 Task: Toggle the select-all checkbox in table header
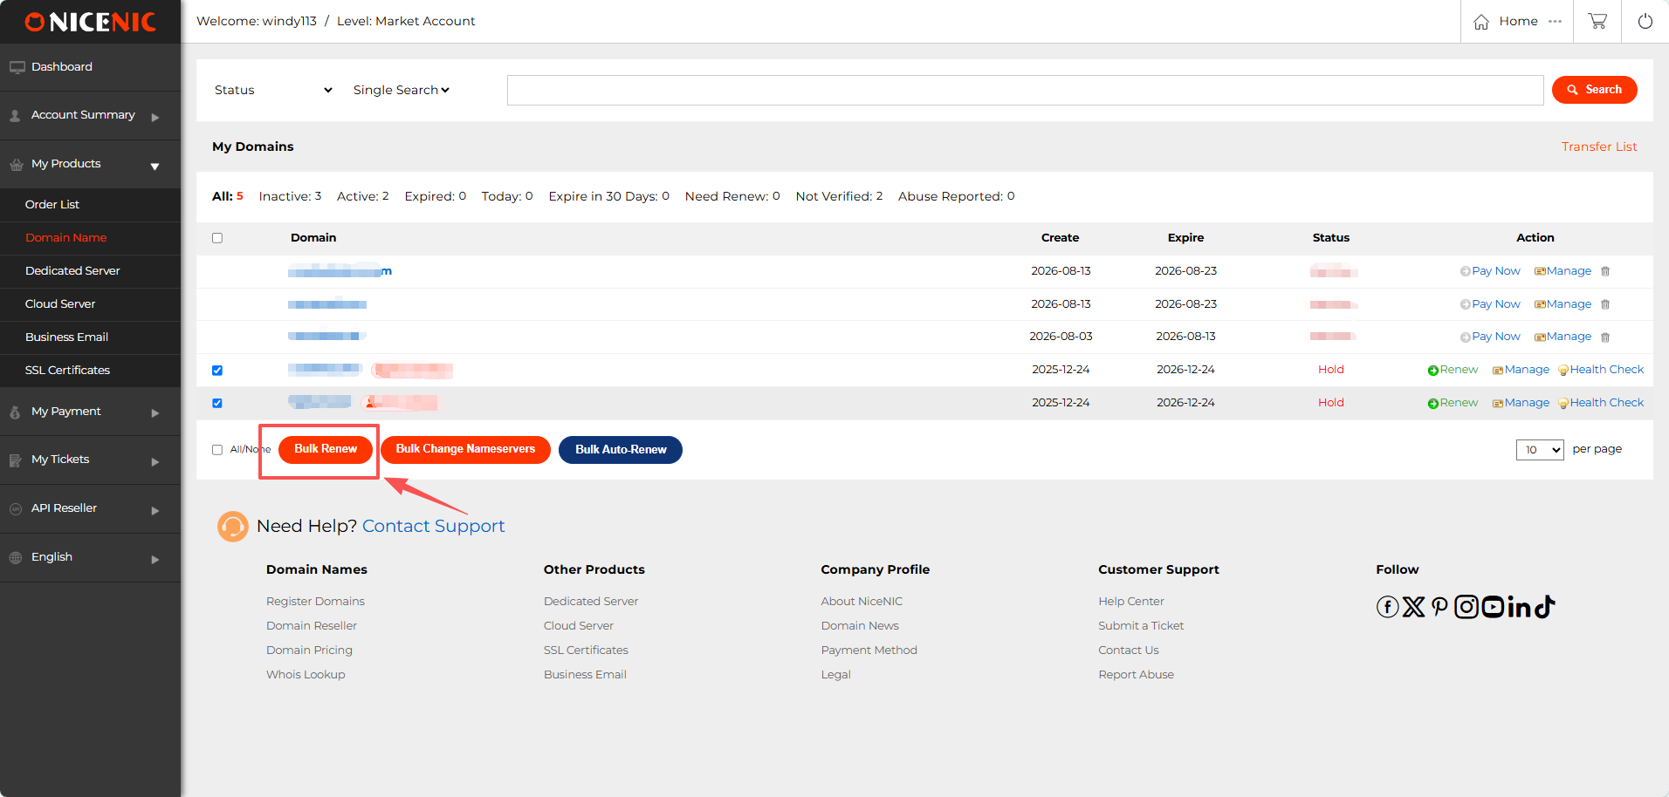point(217,238)
